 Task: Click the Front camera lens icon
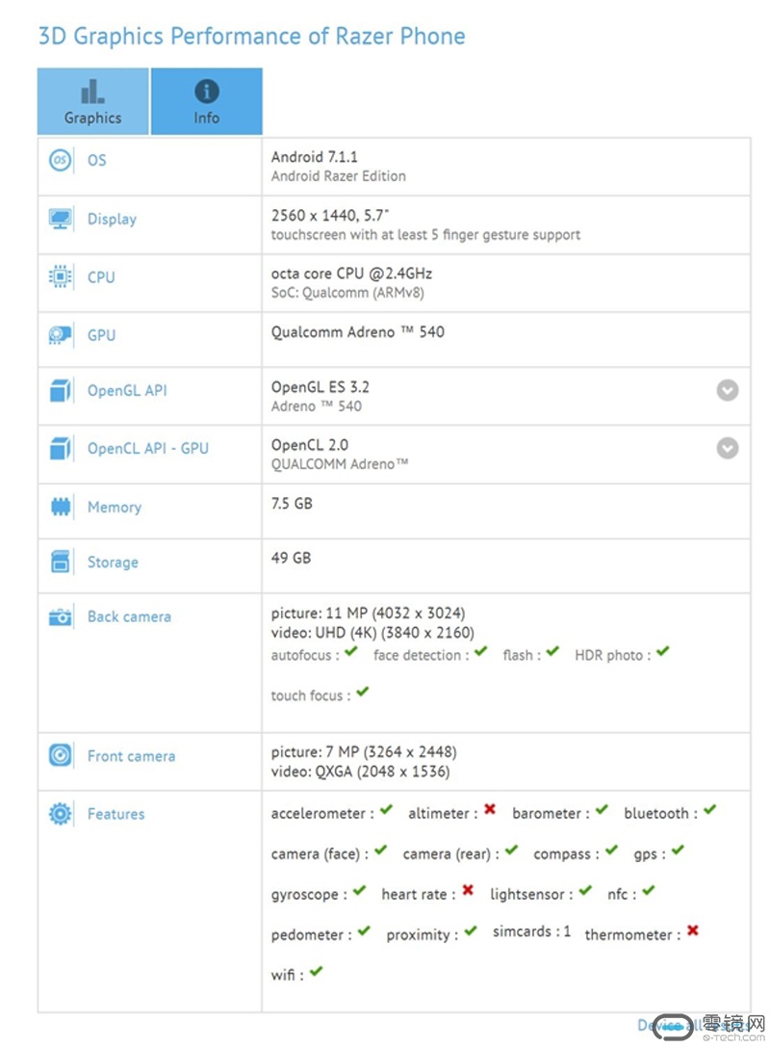(x=60, y=755)
